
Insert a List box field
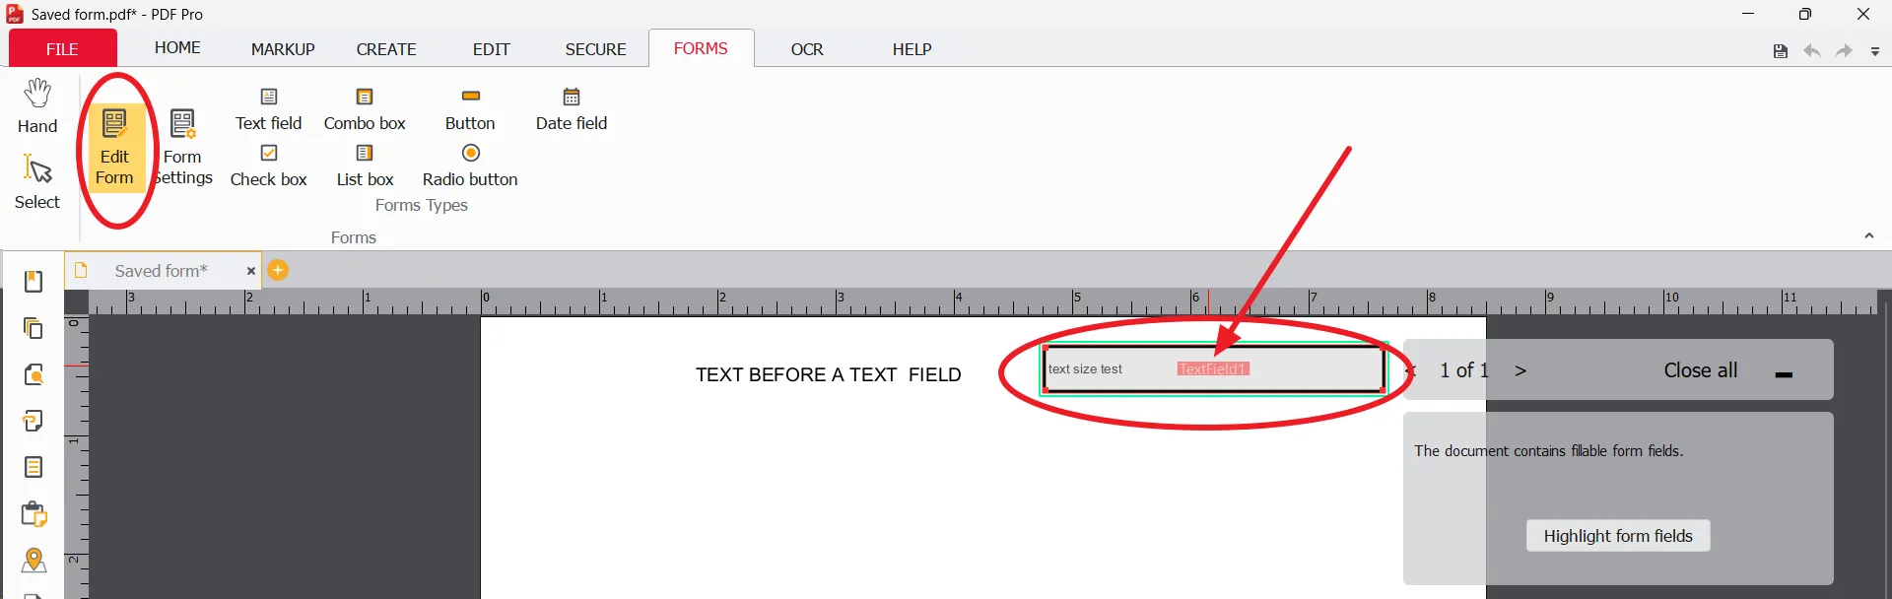pos(365,166)
